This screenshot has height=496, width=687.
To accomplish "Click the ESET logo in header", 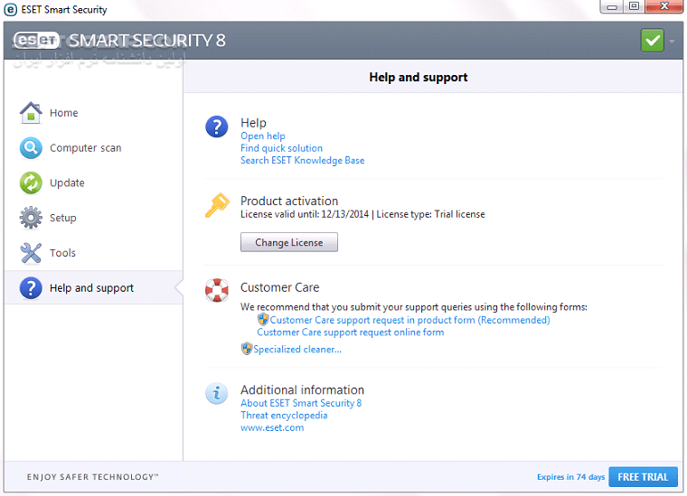I will [x=36, y=41].
